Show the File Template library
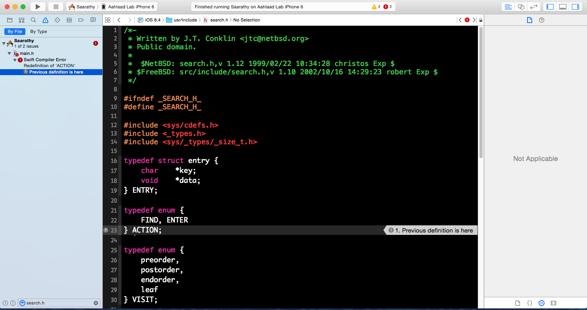The image size is (587, 310). (x=518, y=303)
